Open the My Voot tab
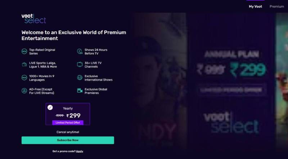This screenshot has width=288, height=159. click(x=255, y=6)
